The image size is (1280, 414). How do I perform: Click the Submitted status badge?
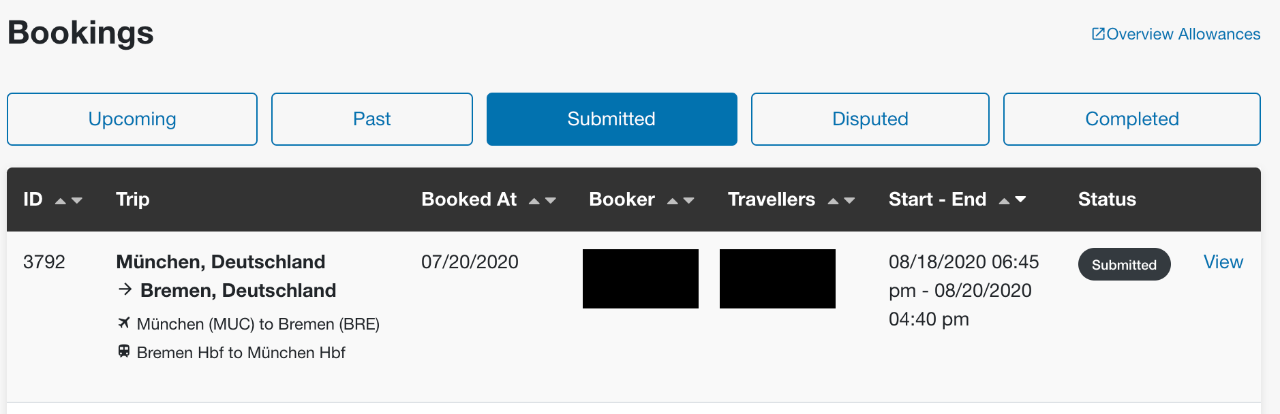click(1125, 264)
